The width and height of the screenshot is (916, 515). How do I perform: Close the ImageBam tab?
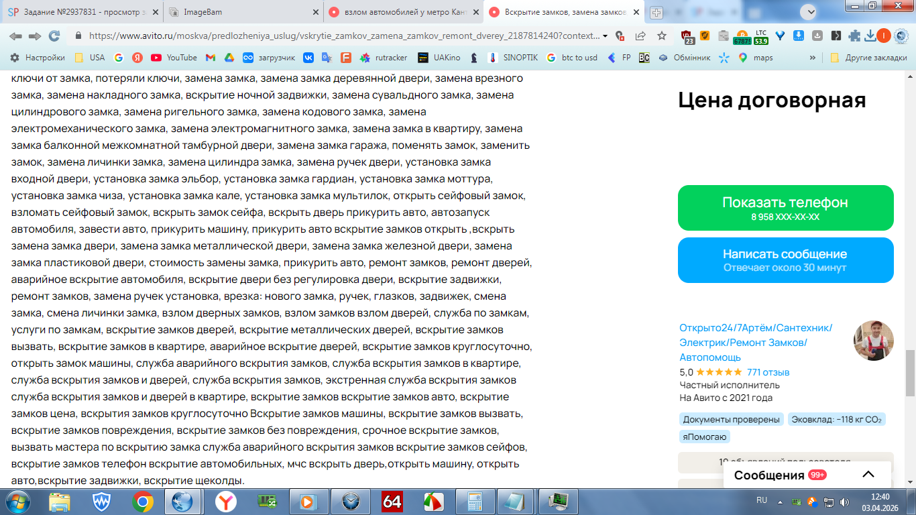pyautogui.click(x=314, y=12)
